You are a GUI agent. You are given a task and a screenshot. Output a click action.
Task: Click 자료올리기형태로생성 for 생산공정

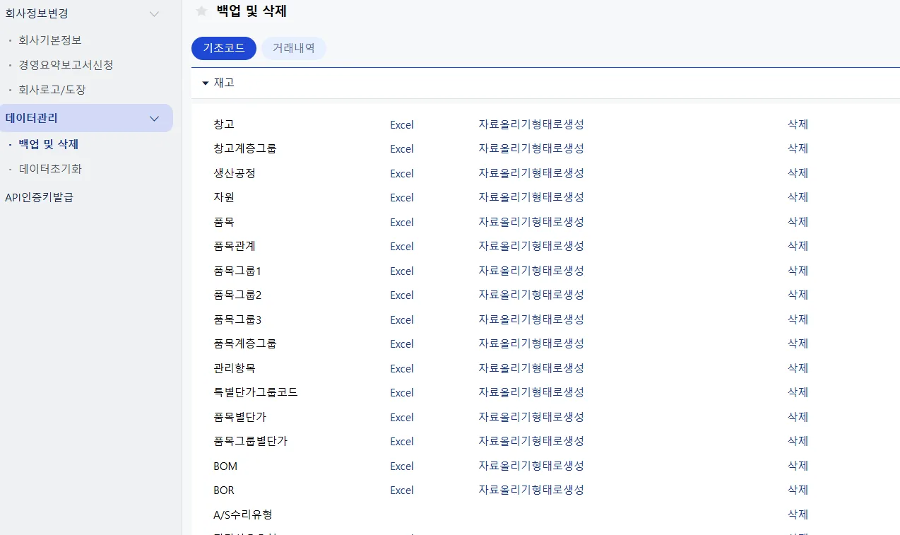531,173
